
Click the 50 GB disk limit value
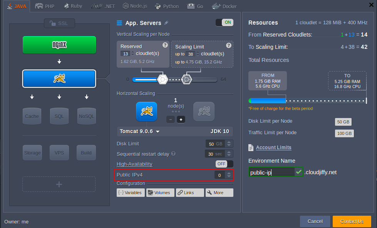point(343,121)
